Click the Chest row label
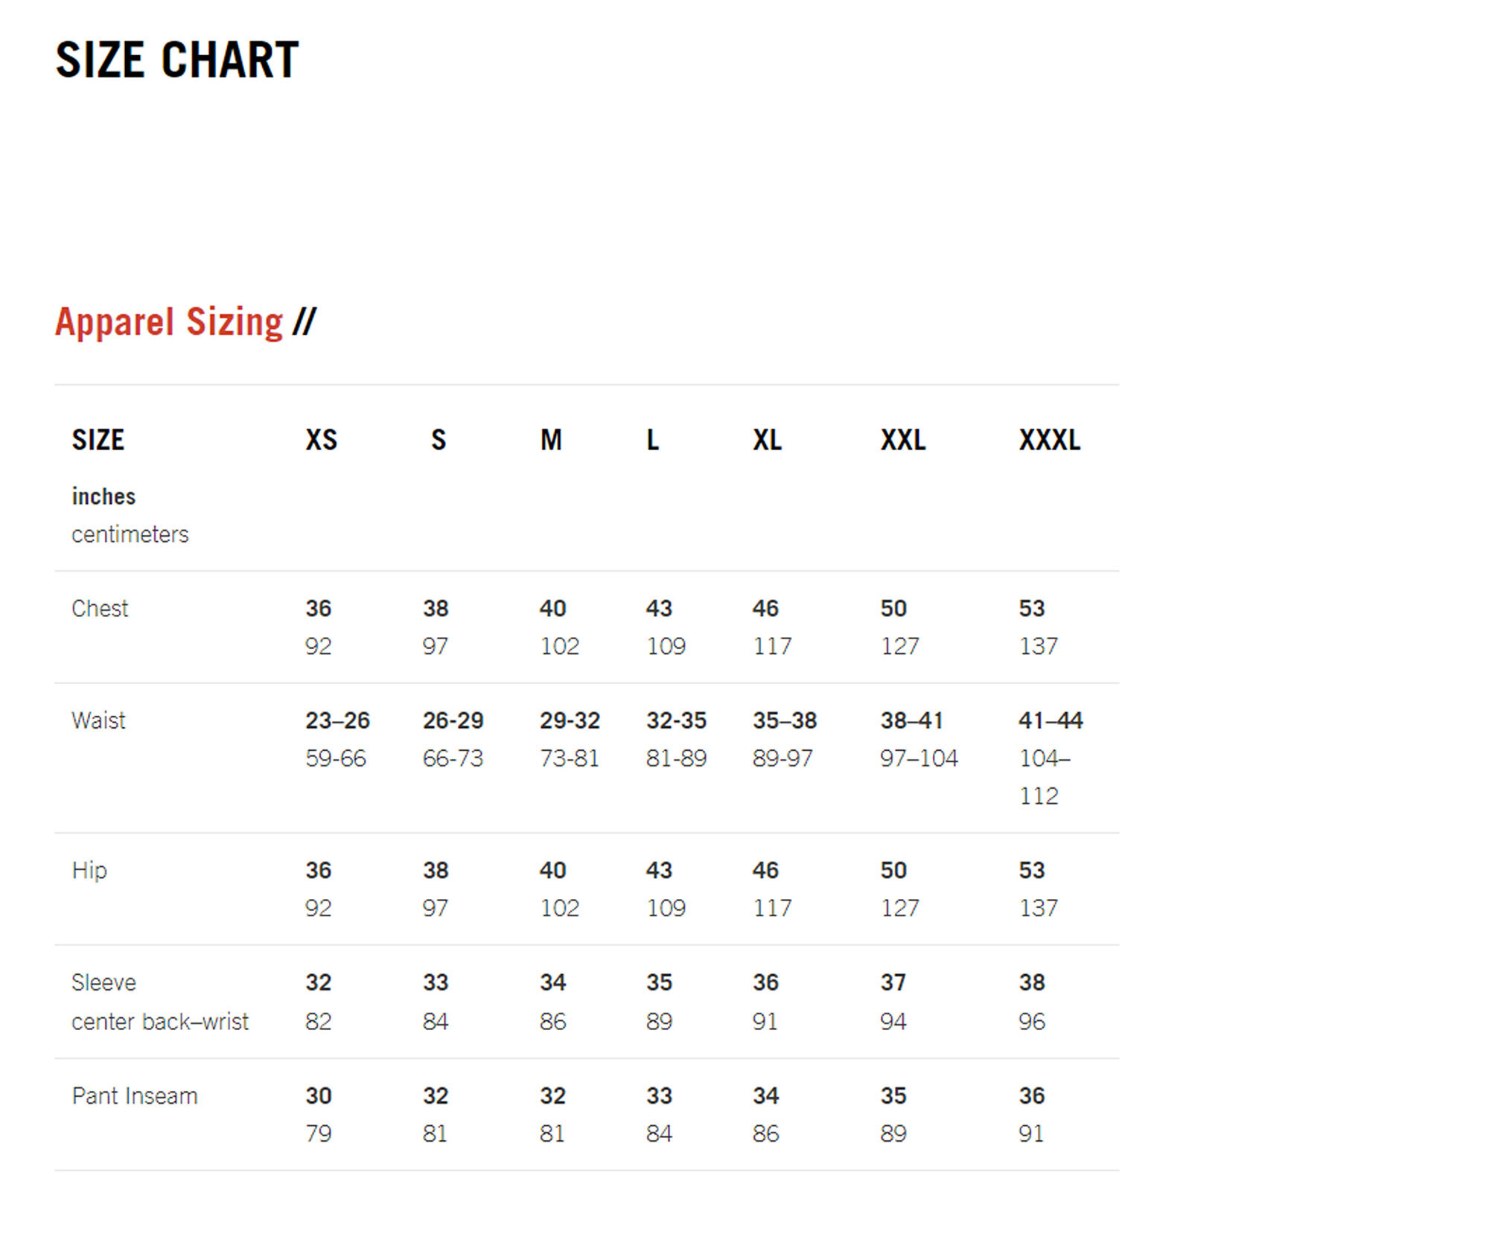 pos(100,609)
